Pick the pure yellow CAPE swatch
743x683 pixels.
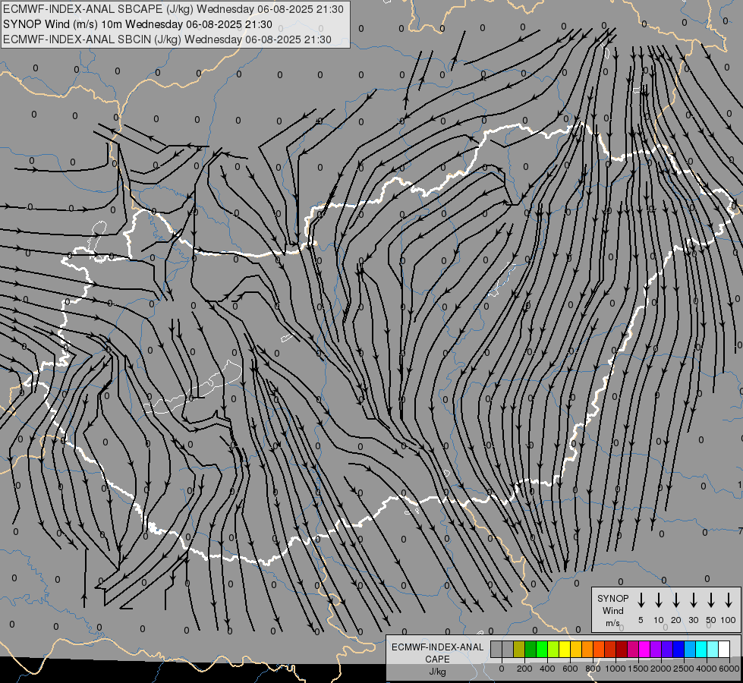pos(565,649)
